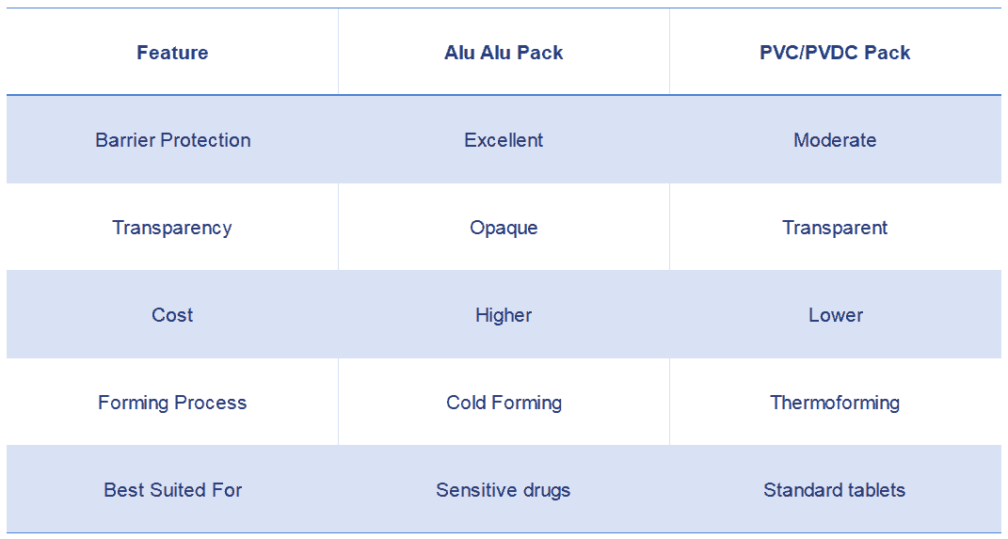Select the Lower cost cell
Screen dimensions: 1008x539
[835, 315]
